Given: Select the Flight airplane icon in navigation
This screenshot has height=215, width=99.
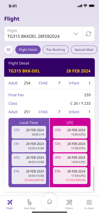Looking at the screenshot, I should tap(10, 202).
